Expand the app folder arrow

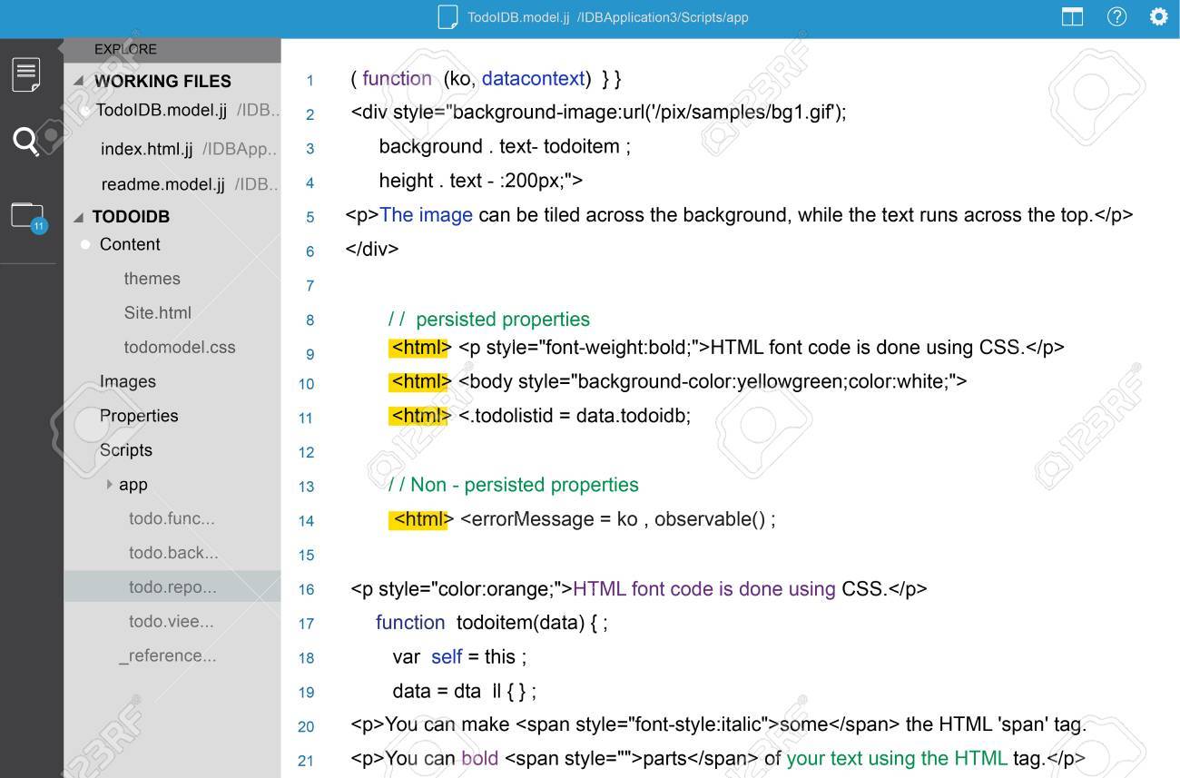coord(110,484)
